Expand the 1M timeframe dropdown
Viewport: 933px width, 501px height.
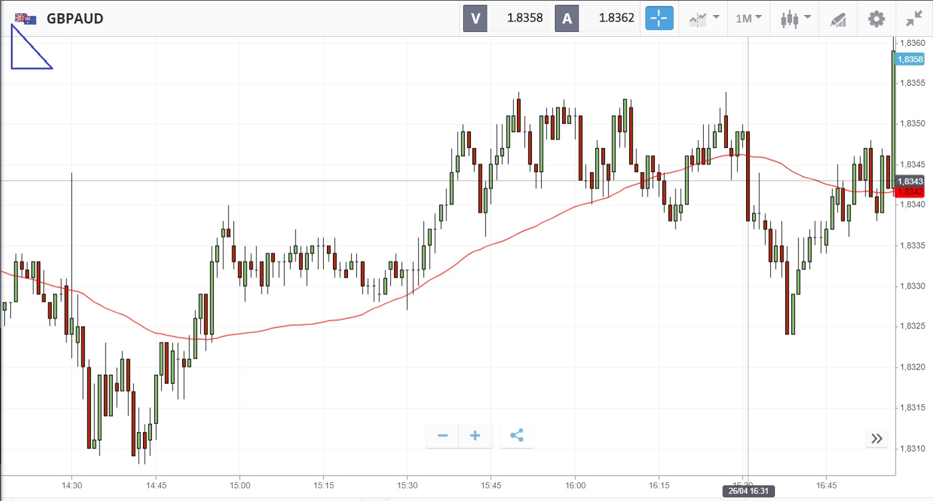[x=748, y=18]
